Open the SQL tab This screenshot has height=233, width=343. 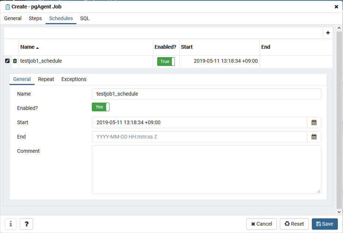point(84,18)
